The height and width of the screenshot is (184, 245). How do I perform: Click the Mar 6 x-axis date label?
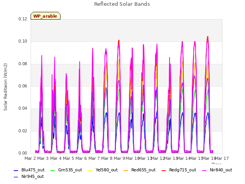[x=81, y=158]
